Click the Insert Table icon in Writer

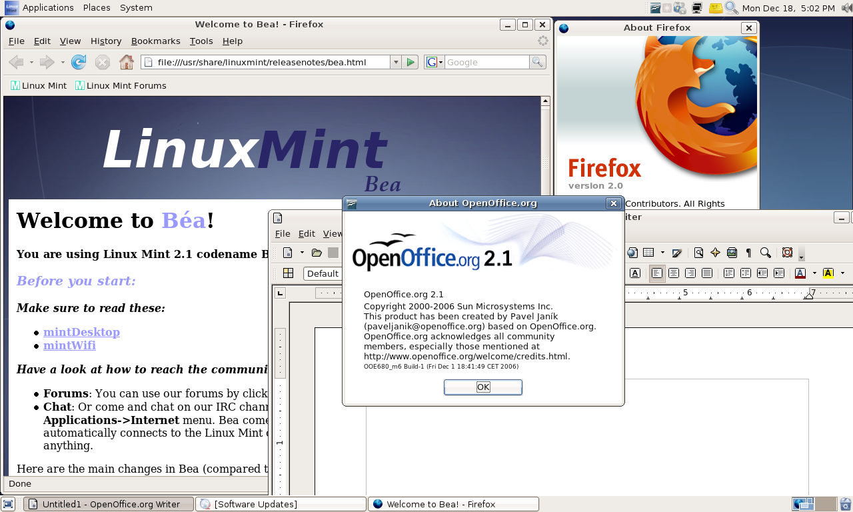tap(648, 253)
